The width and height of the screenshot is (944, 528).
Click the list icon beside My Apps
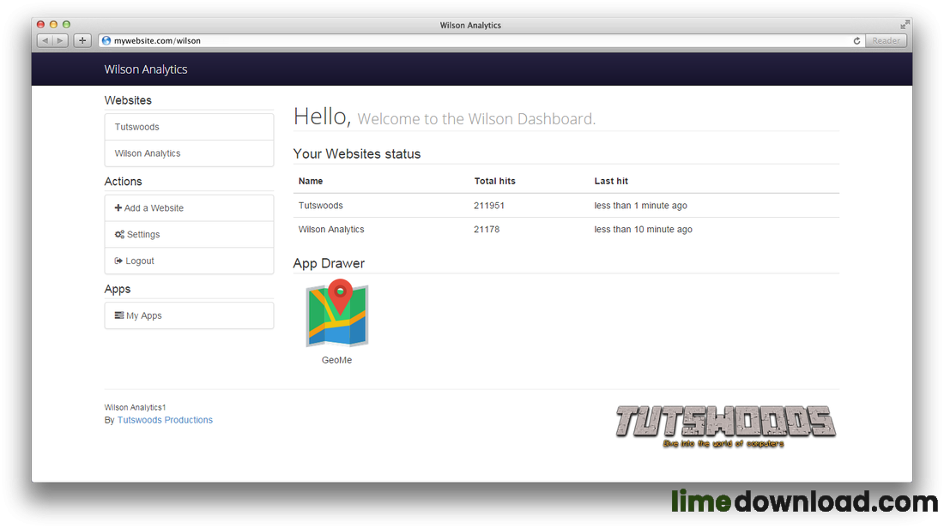coord(119,315)
